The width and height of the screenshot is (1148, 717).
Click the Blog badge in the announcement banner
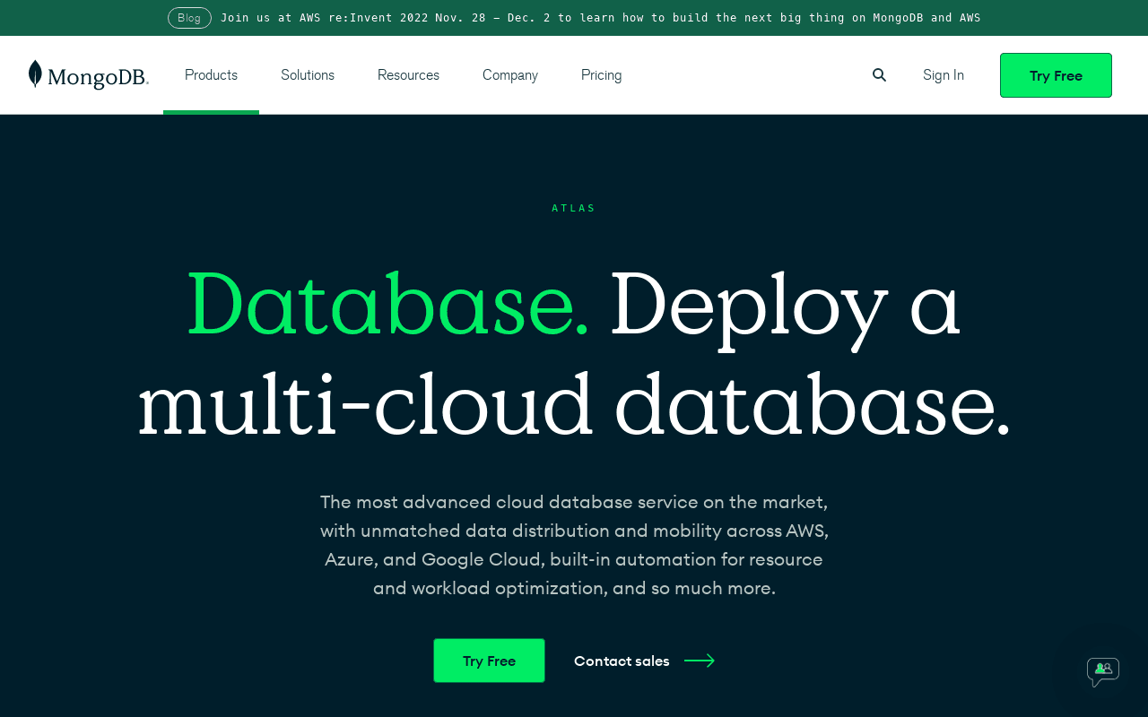pyautogui.click(x=189, y=18)
